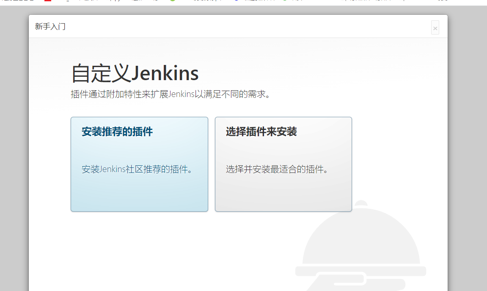Close the 新手入门 setup dialog
The height and width of the screenshot is (291, 487).
pos(435,28)
